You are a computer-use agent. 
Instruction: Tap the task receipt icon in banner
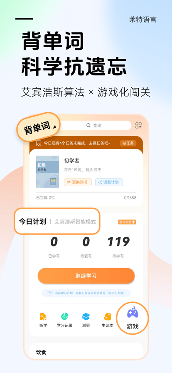tap(39, 143)
